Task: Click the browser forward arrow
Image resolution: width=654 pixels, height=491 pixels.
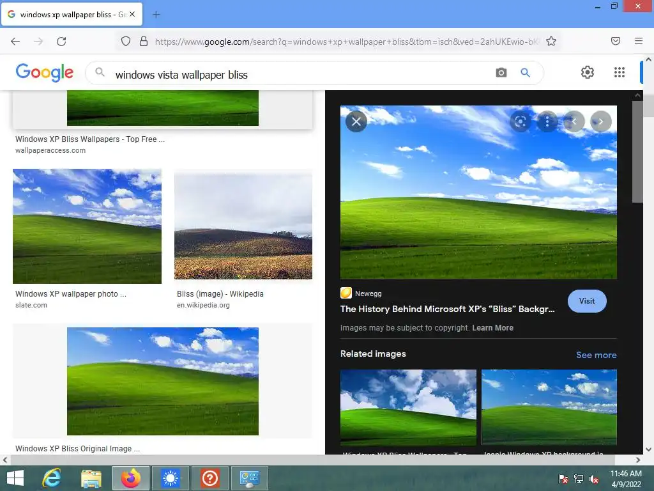Action: click(x=38, y=42)
